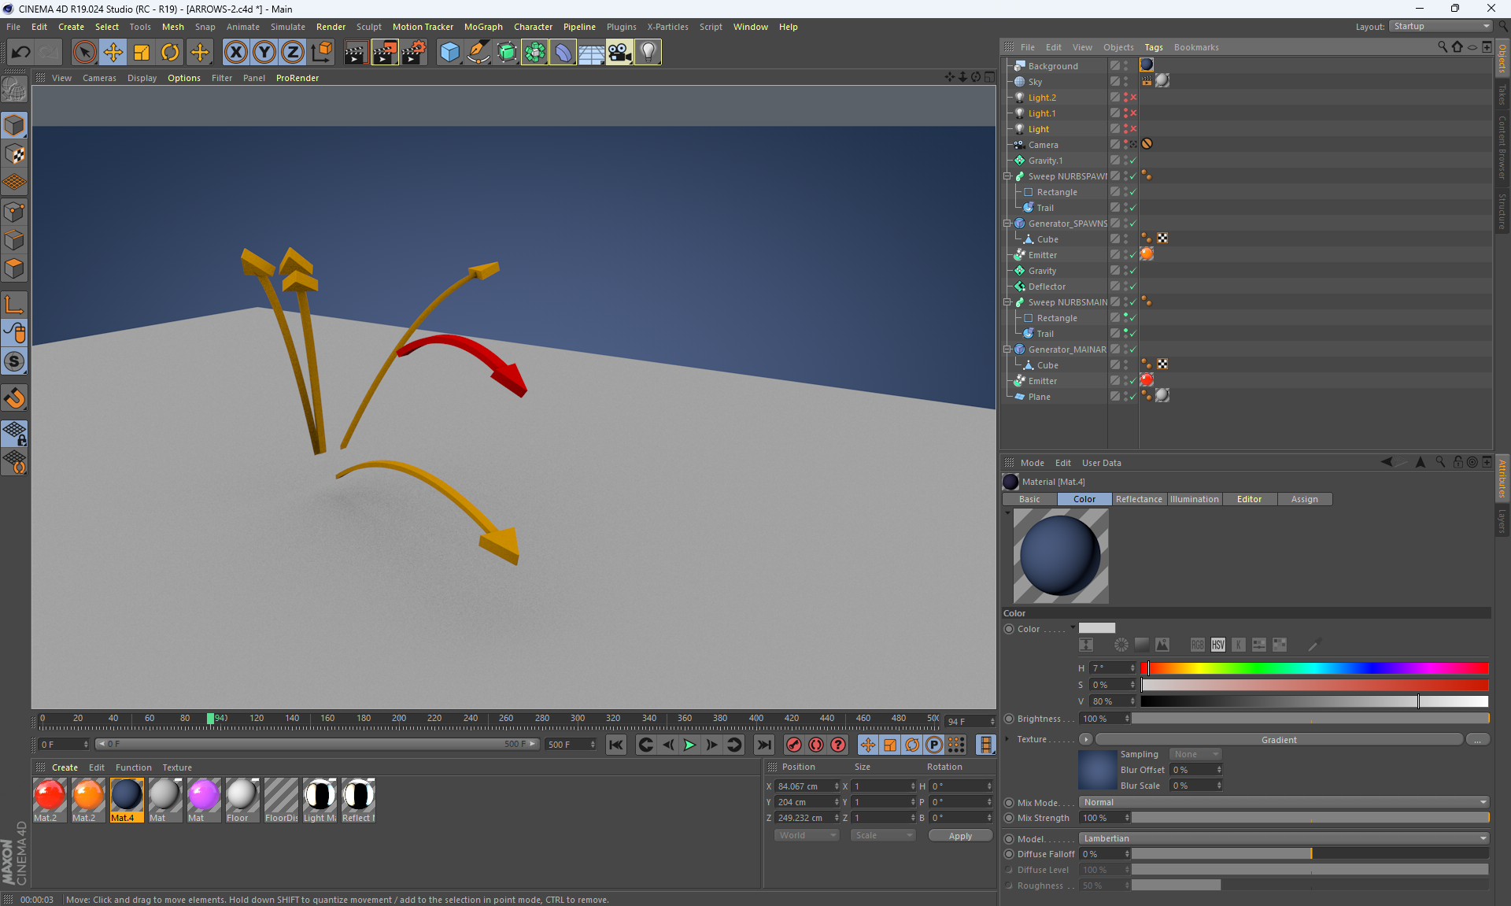Click the Camera object icon

619,53
